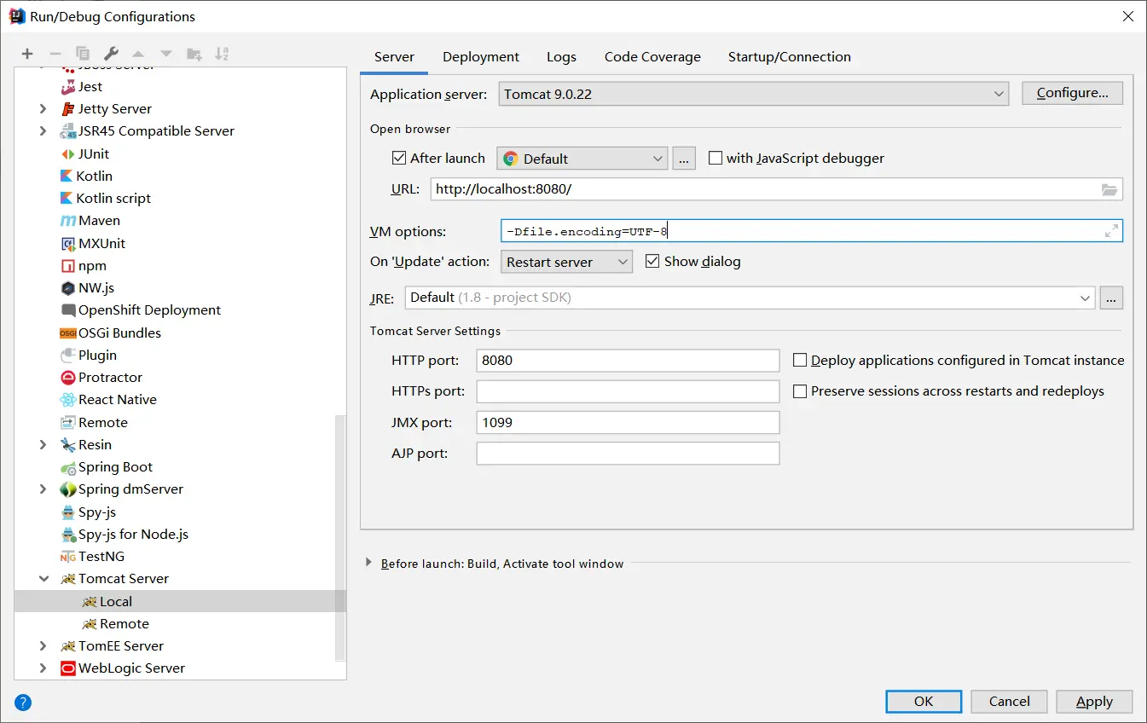The image size is (1147, 723).
Task: Click the browse button next to browser dropdown
Action: coord(684,159)
